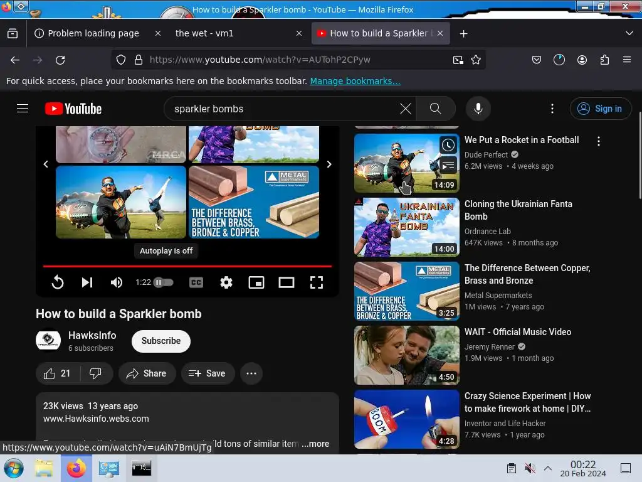Open the YouTube guide hamburger menu

pos(23,109)
